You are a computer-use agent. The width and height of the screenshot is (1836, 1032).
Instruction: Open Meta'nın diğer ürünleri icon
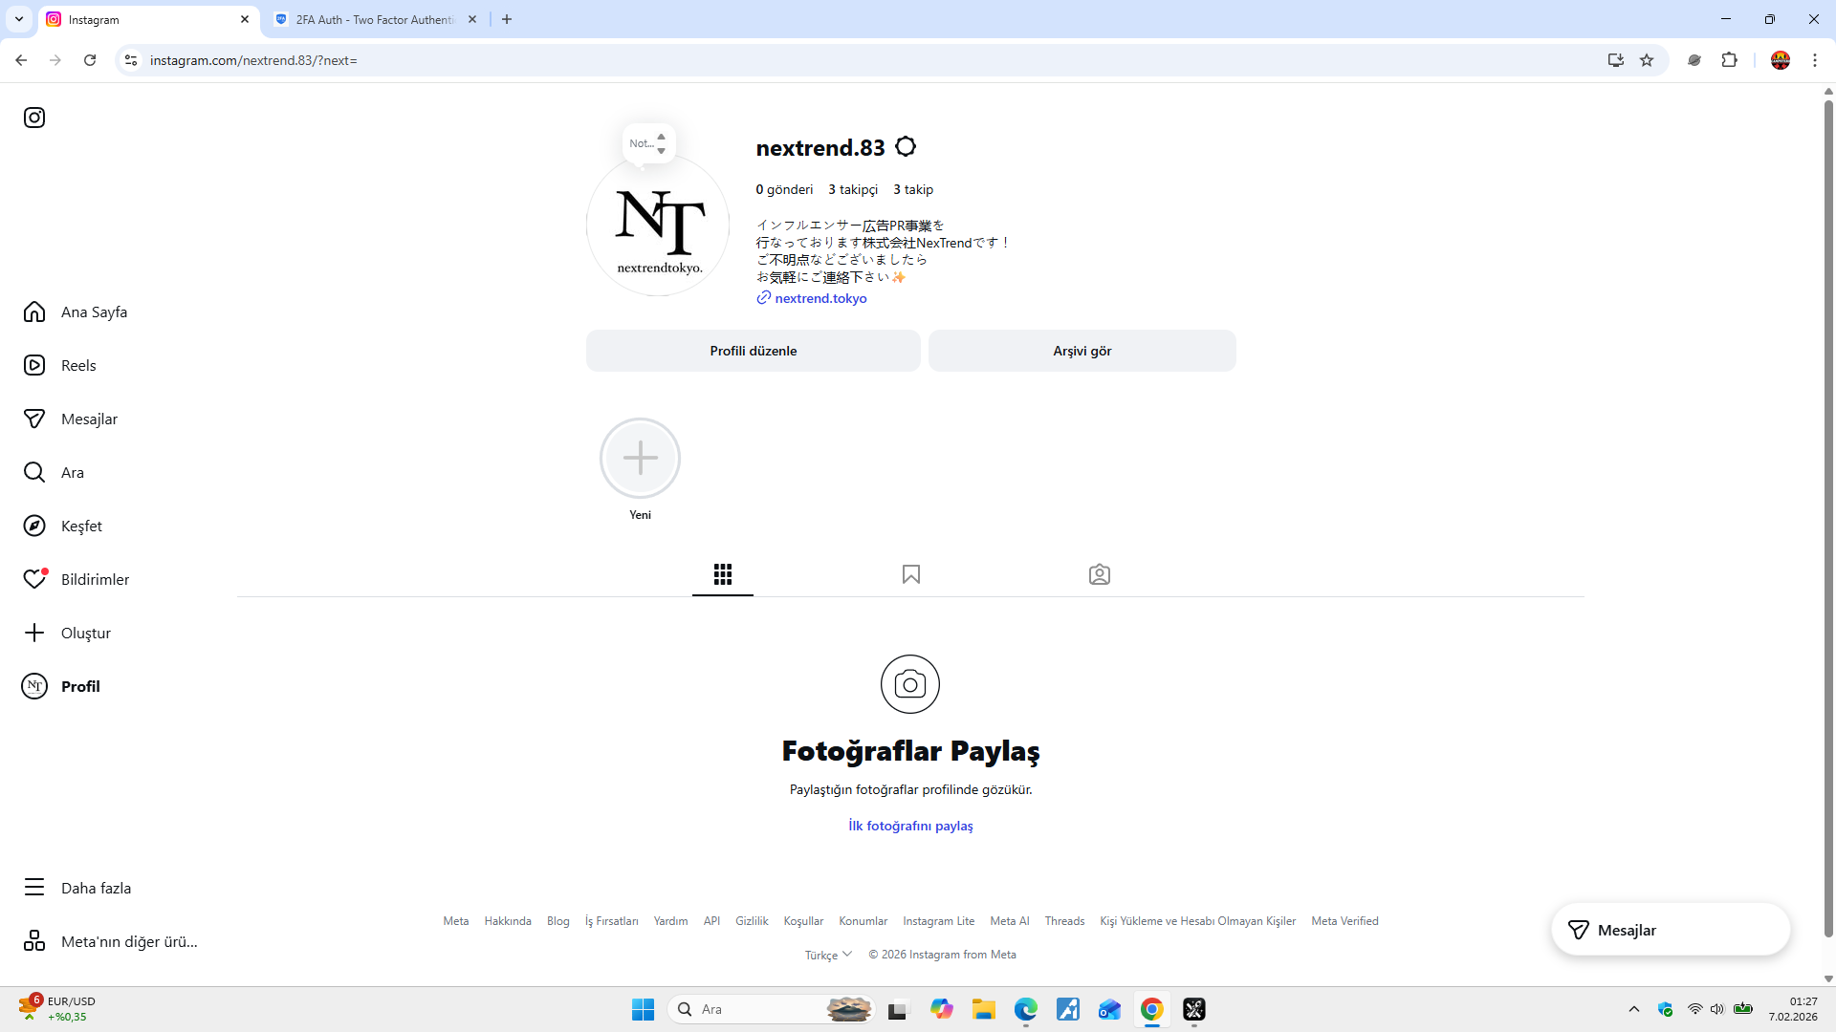[34, 941]
